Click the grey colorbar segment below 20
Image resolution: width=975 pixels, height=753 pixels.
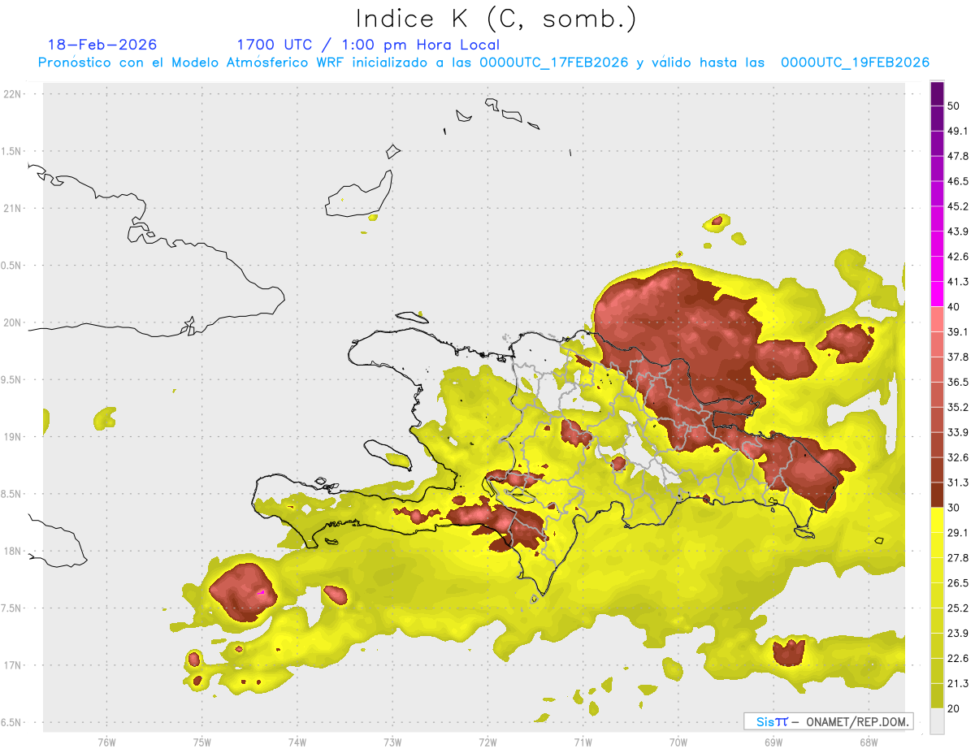click(x=937, y=721)
